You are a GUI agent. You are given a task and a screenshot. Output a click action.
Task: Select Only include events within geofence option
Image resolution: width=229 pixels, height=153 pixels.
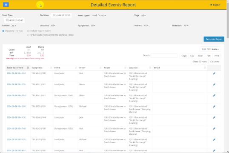[29, 35]
